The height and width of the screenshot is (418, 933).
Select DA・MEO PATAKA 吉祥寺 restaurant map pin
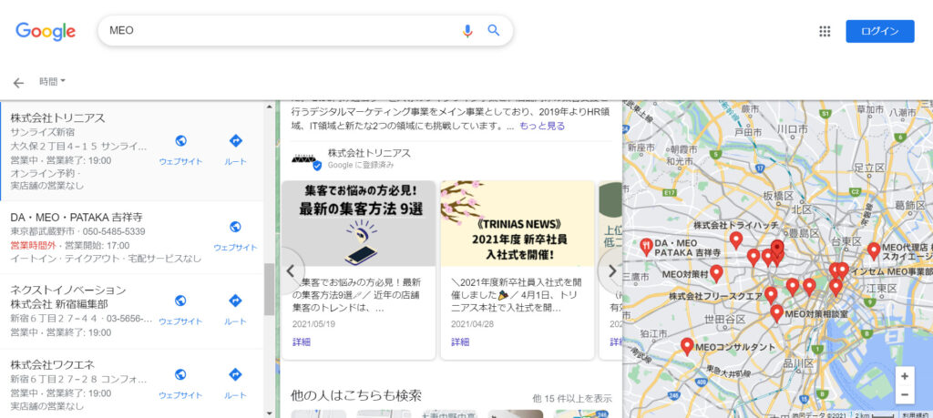[x=646, y=247]
